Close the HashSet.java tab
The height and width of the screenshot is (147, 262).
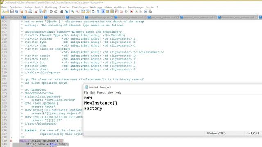pyautogui.click(x=20, y=17)
